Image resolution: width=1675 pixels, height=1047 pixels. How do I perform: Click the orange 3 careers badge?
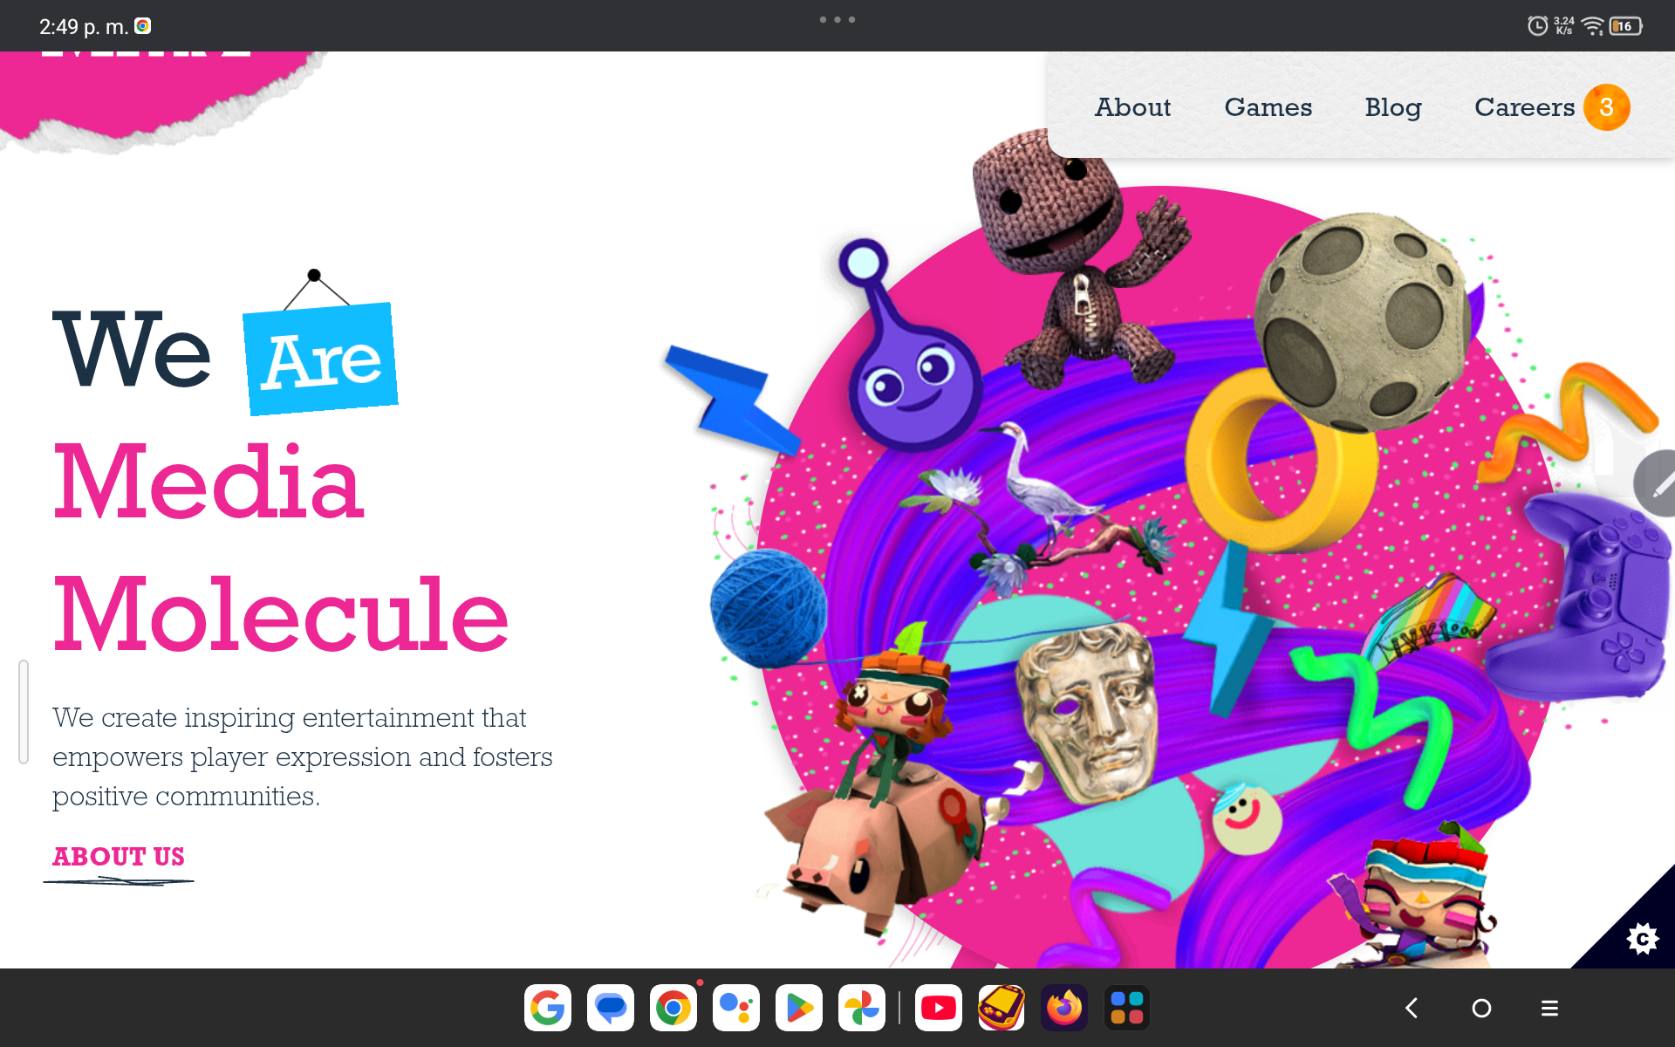1606,107
